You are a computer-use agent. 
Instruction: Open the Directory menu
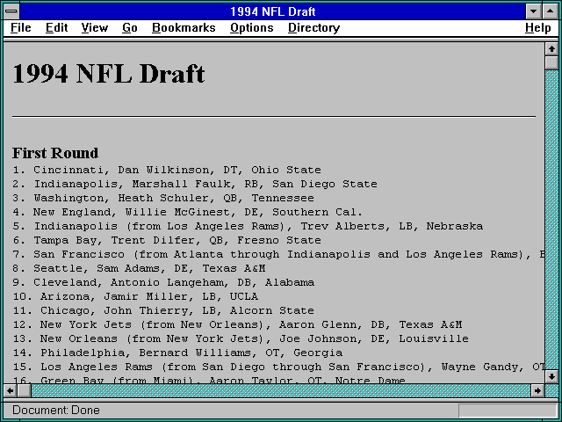314,28
